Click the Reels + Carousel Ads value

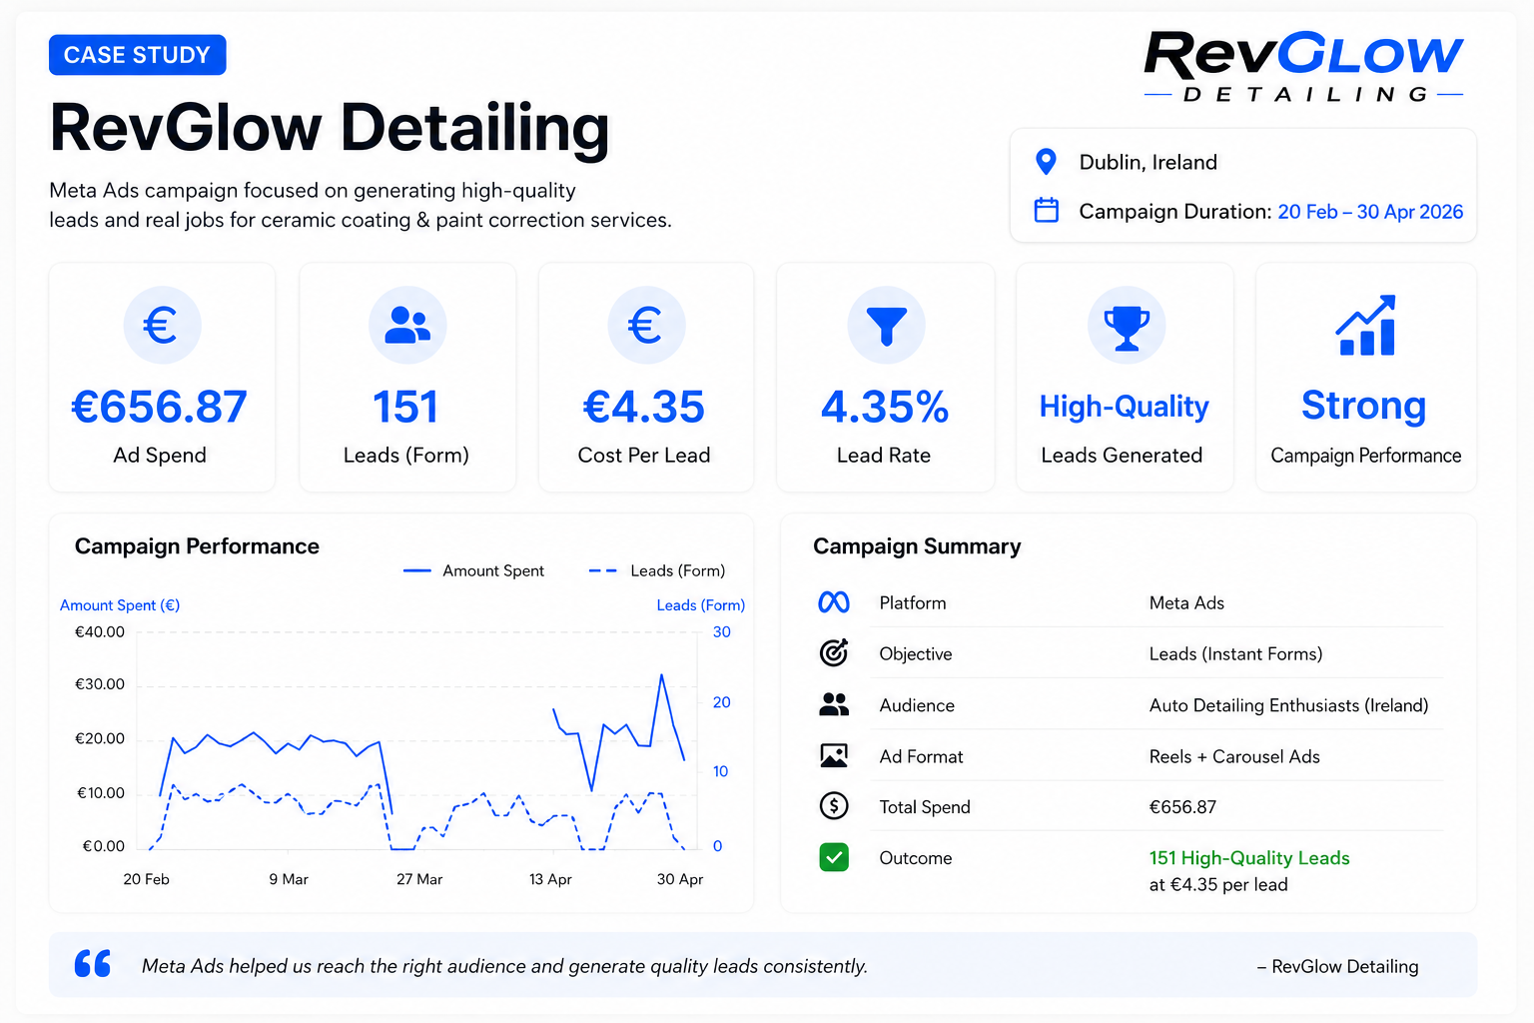tap(1234, 756)
